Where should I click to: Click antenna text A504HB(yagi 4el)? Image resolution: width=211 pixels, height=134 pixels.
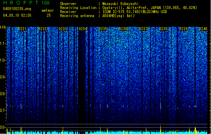[x=118, y=16]
